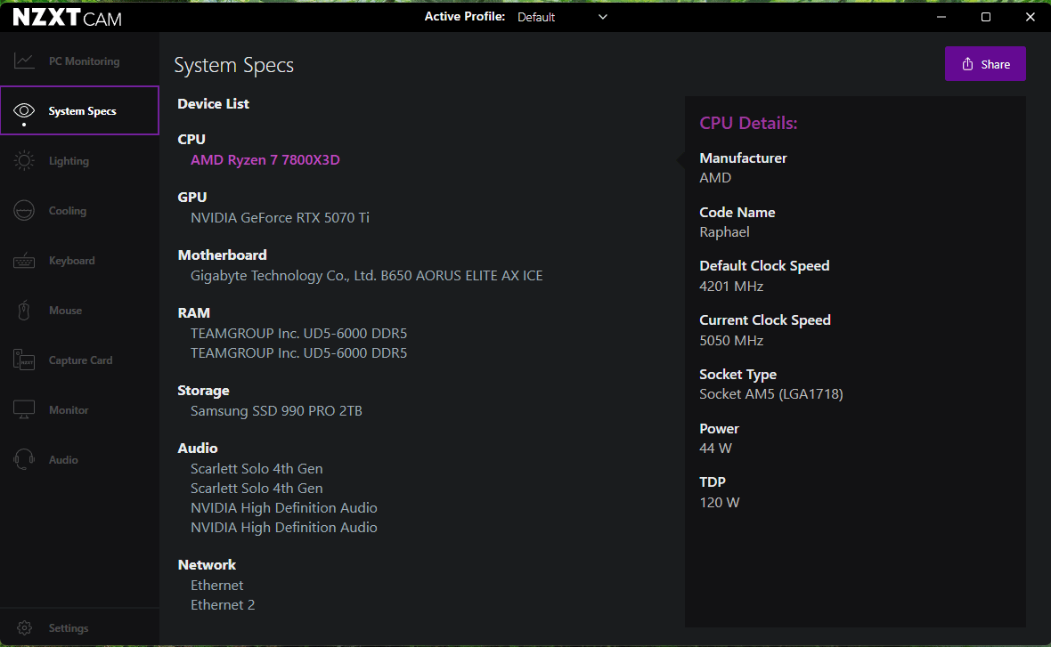Click the Mouse icon in sidebar

(x=24, y=310)
